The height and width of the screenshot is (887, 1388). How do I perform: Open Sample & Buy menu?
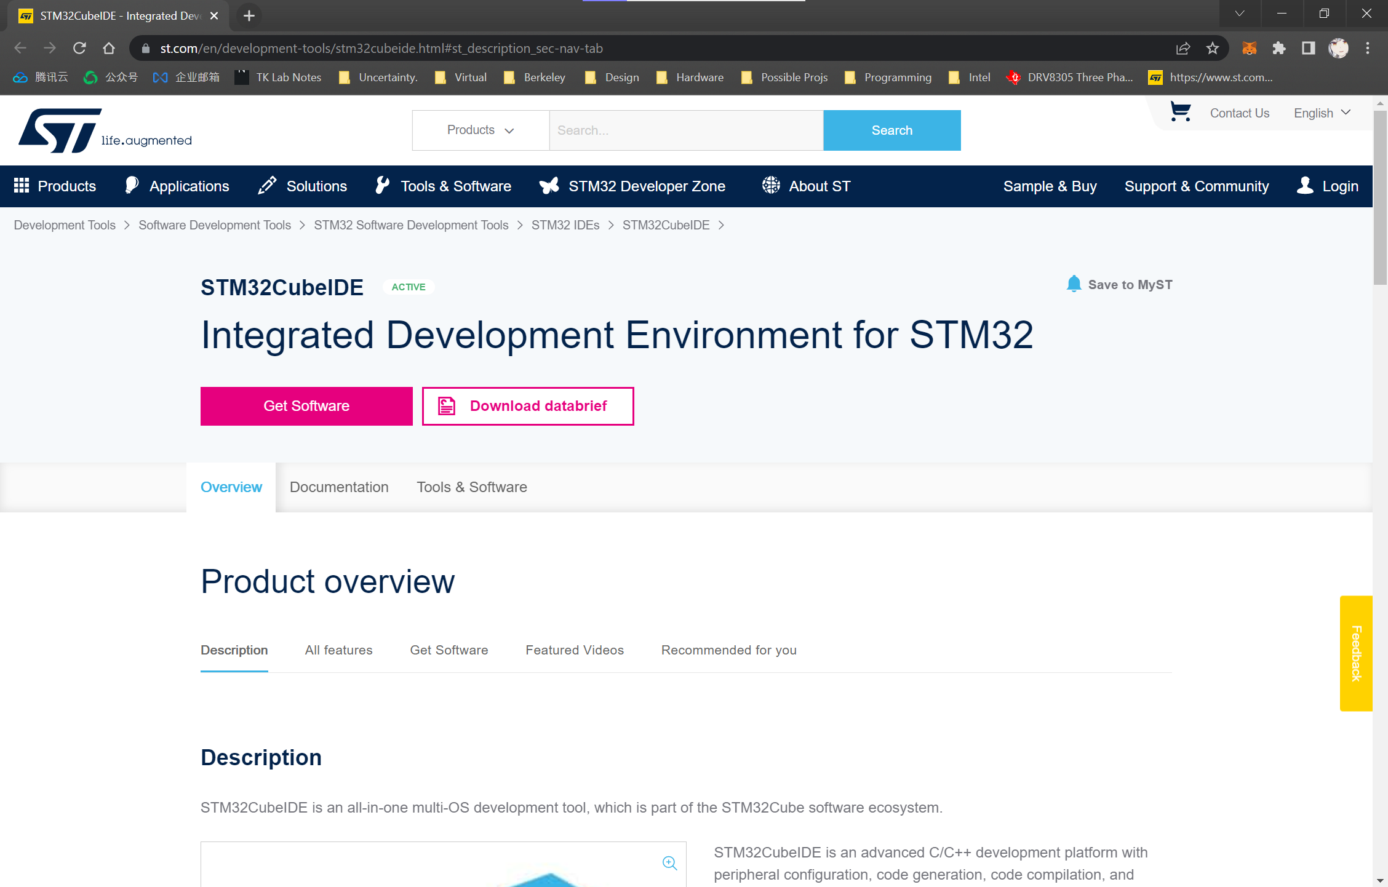tap(1050, 186)
